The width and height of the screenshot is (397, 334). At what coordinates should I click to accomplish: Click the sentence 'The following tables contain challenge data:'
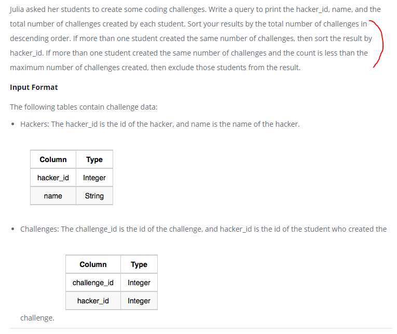[x=84, y=107]
